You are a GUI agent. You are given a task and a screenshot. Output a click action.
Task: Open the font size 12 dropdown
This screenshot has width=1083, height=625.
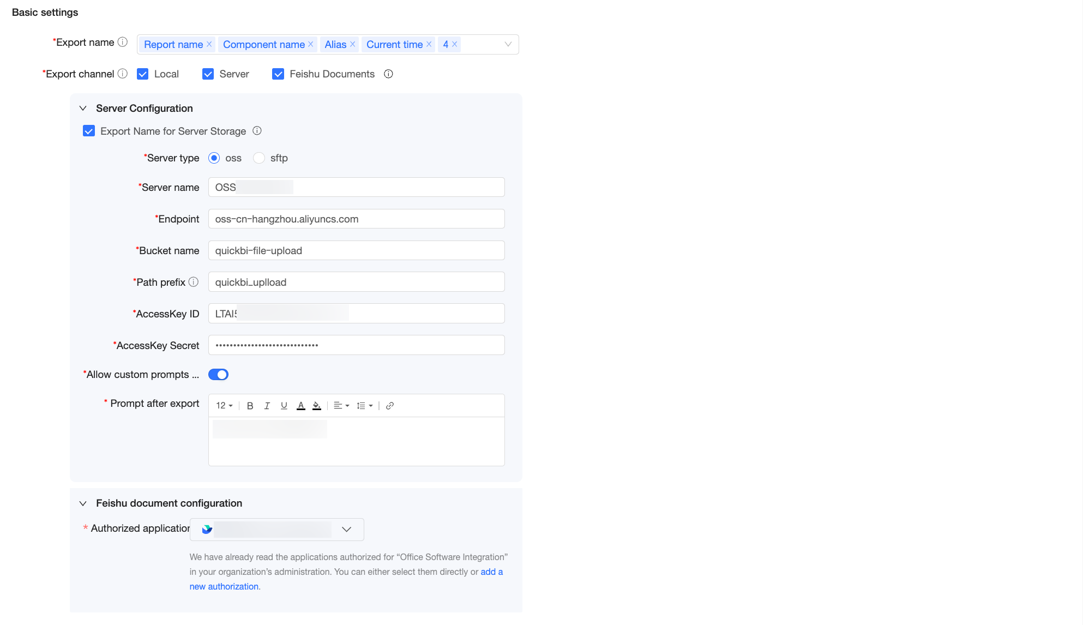[224, 406]
